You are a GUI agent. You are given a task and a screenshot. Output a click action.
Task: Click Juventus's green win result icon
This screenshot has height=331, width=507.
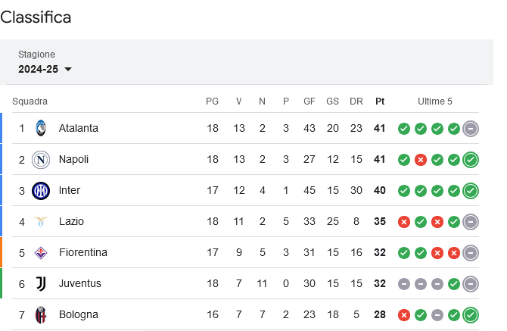pyautogui.click(x=454, y=284)
